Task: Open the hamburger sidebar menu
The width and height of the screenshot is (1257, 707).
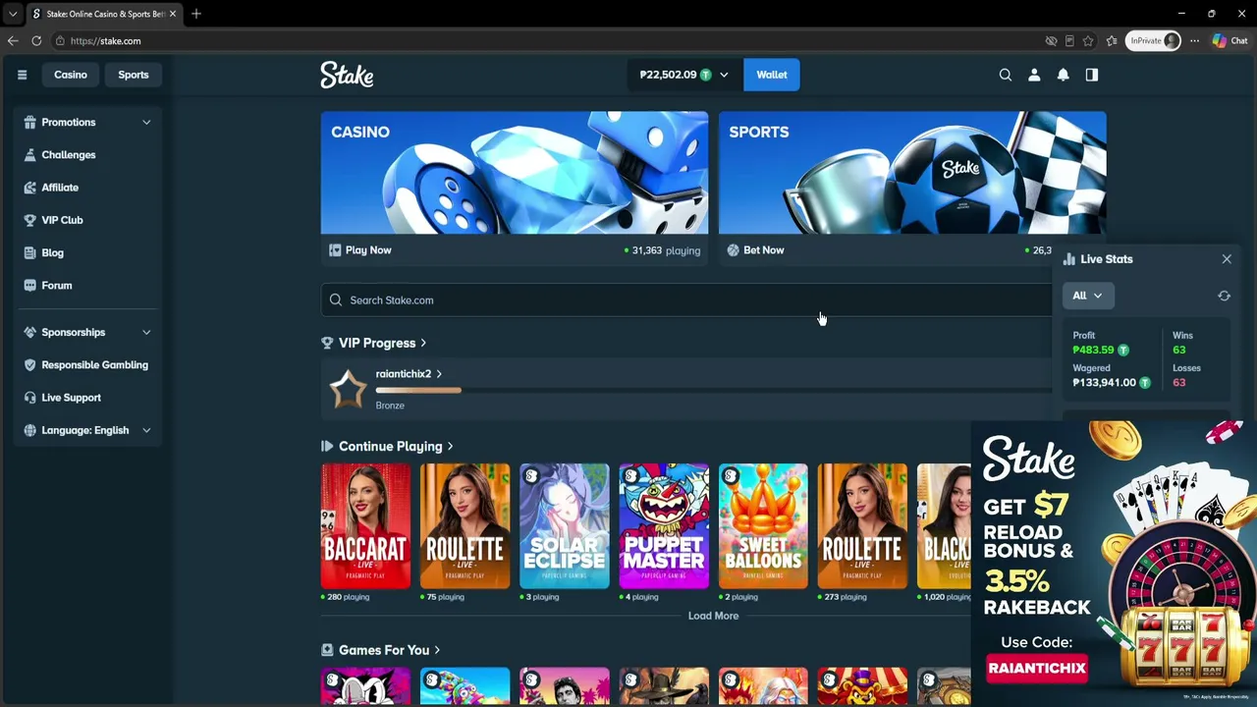Action: click(x=22, y=75)
